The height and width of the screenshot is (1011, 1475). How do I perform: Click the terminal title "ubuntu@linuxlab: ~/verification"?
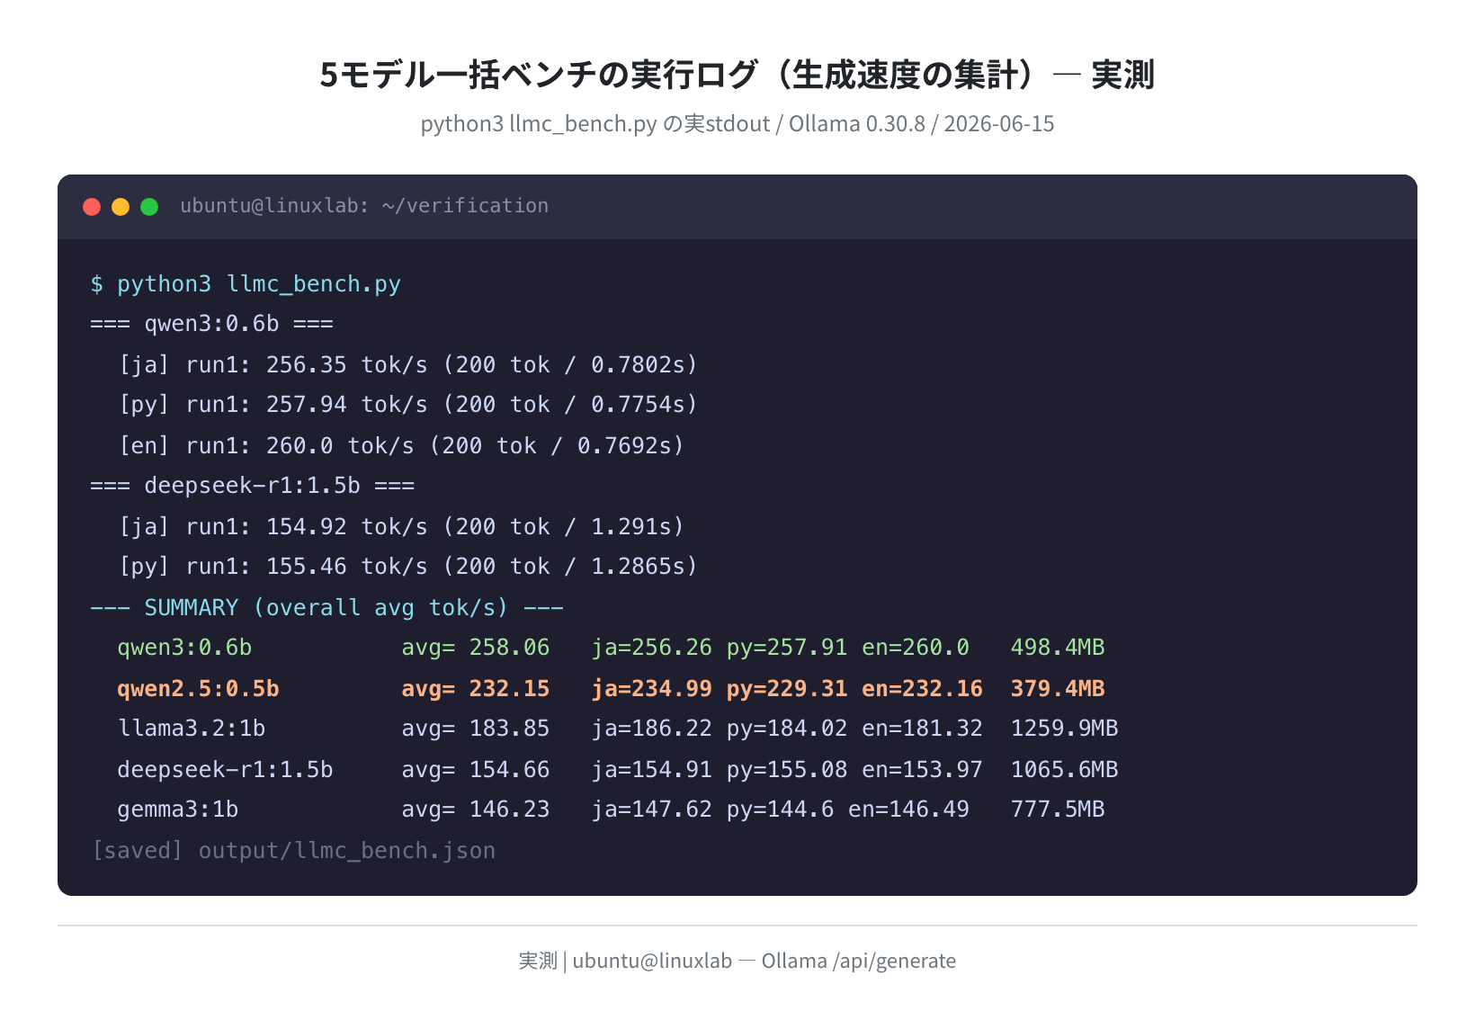tap(364, 206)
